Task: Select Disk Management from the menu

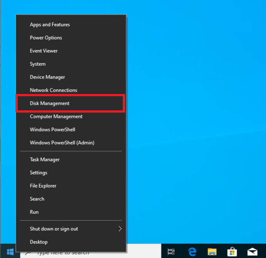Action: [50, 103]
